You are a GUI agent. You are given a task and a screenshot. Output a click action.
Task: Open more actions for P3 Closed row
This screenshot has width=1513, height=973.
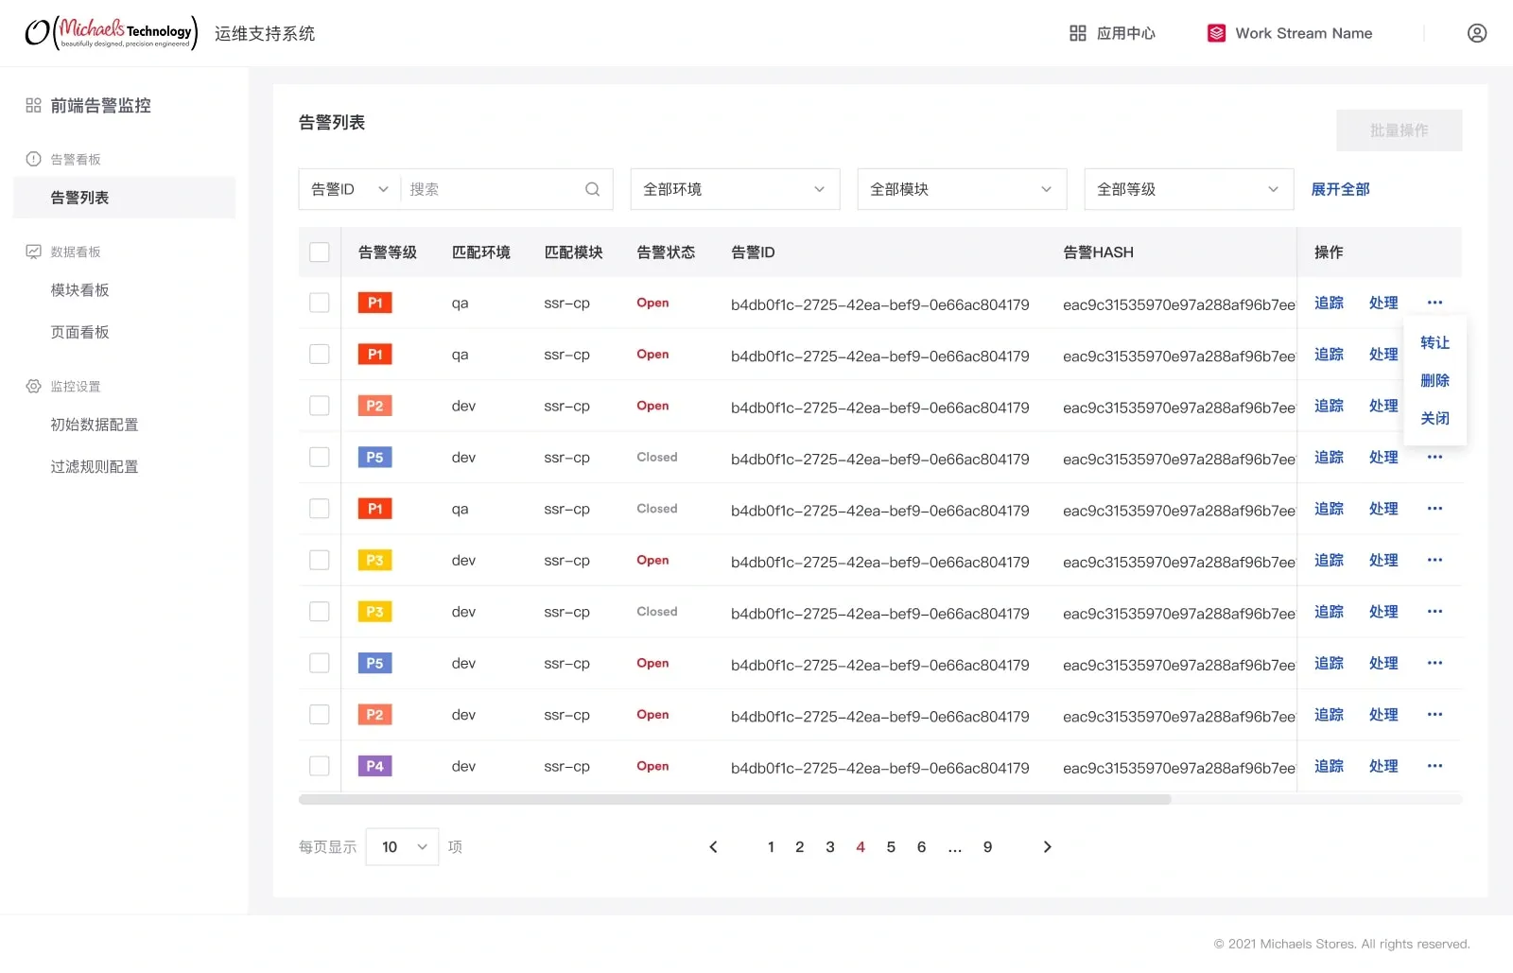tap(1435, 612)
